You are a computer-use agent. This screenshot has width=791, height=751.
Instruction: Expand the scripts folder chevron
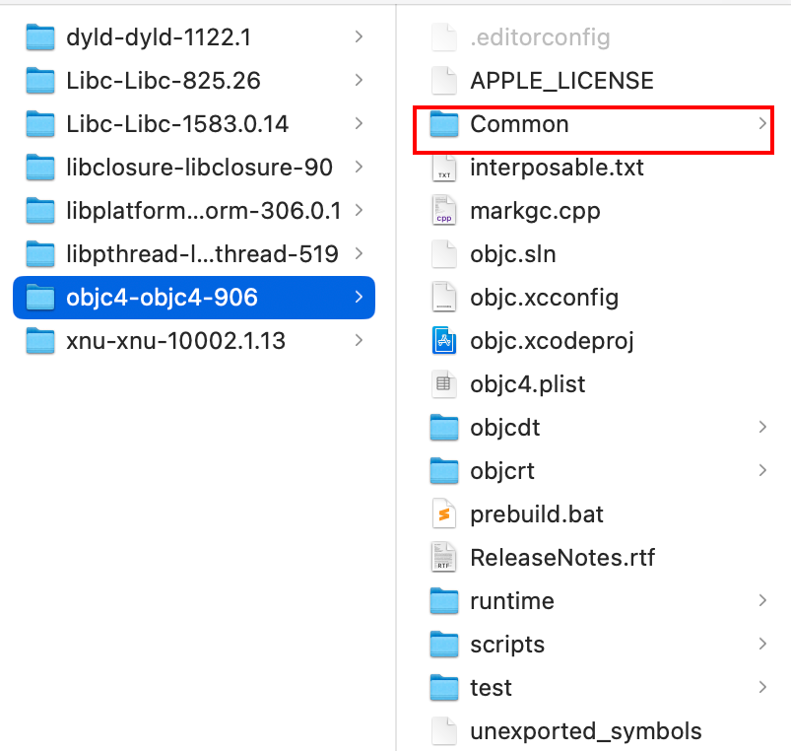762,645
